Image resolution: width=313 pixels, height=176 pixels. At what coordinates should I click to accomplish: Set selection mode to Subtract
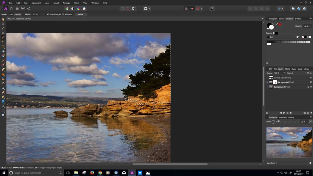pos(18,14)
